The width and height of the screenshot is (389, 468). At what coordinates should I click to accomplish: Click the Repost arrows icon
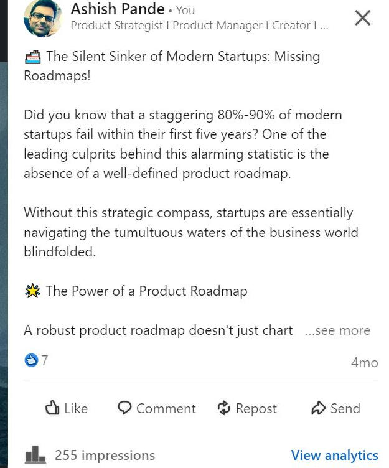(223, 408)
